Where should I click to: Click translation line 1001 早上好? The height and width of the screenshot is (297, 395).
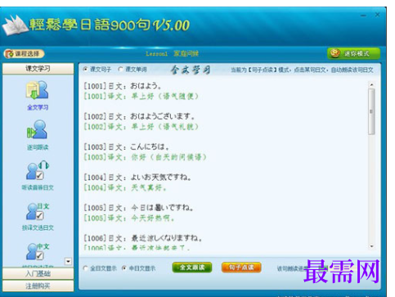pos(141,97)
